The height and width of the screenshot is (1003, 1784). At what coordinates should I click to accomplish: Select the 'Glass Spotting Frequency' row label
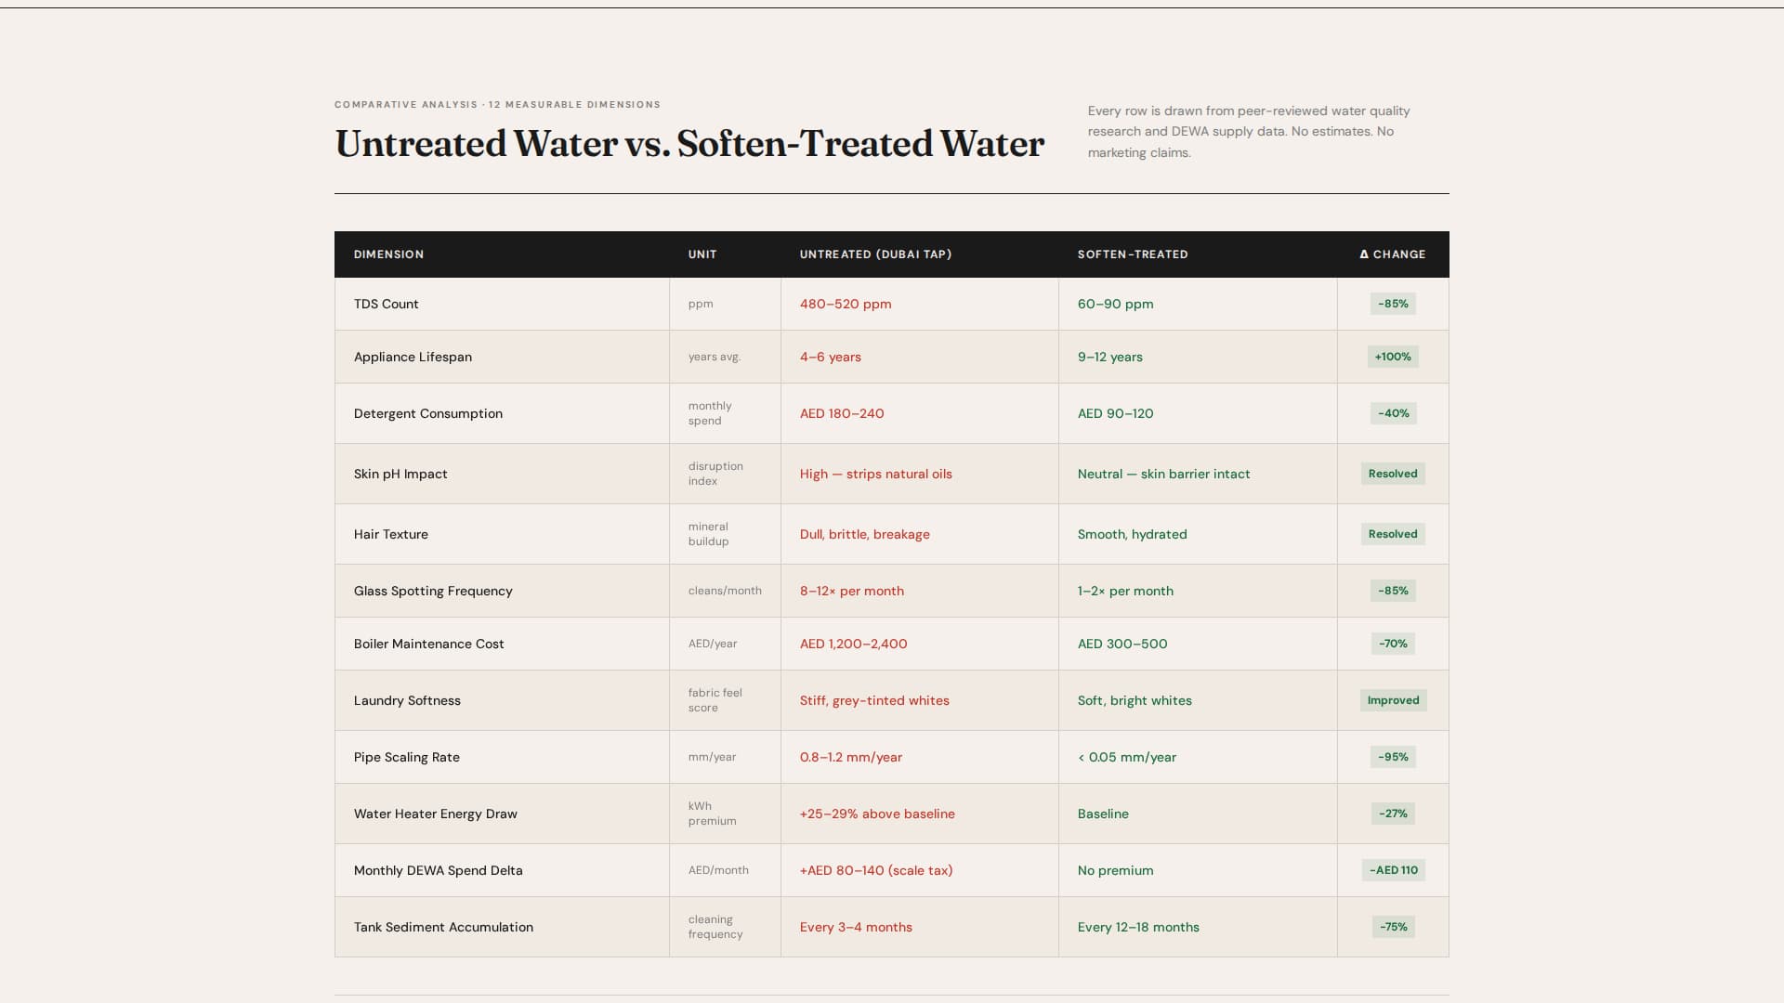click(x=433, y=591)
